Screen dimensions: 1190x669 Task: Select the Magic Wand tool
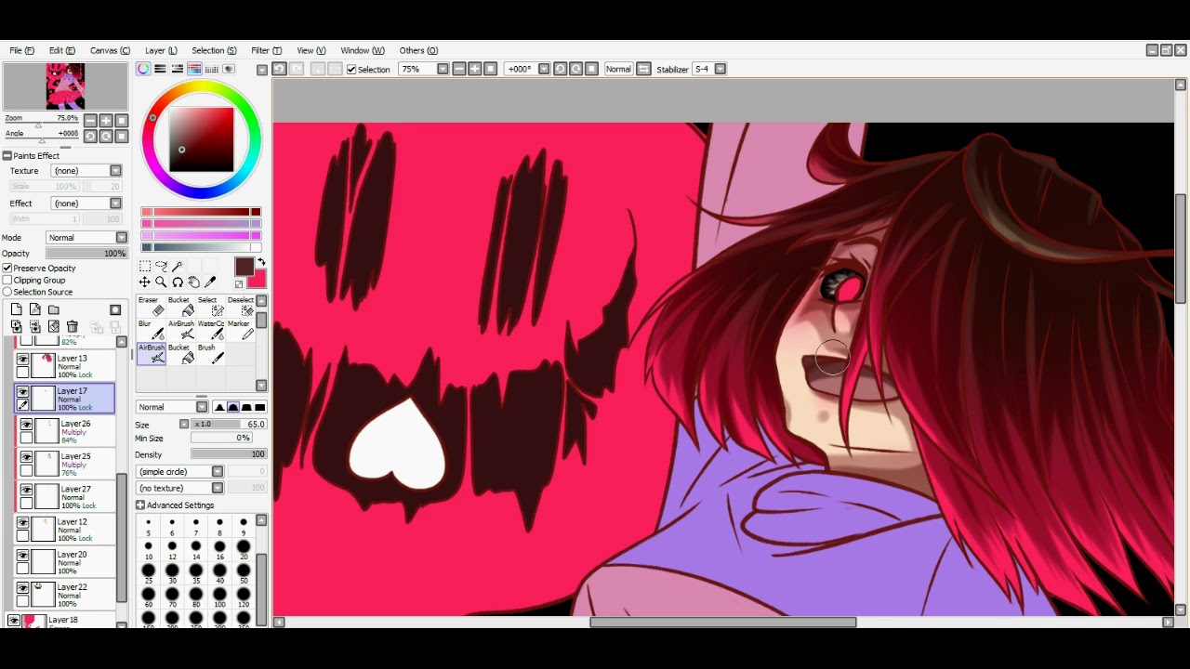[x=177, y=267]
